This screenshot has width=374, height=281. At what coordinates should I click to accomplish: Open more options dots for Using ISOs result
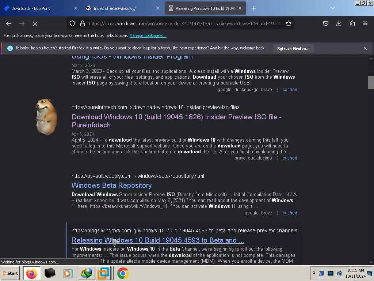pos(277,90)
